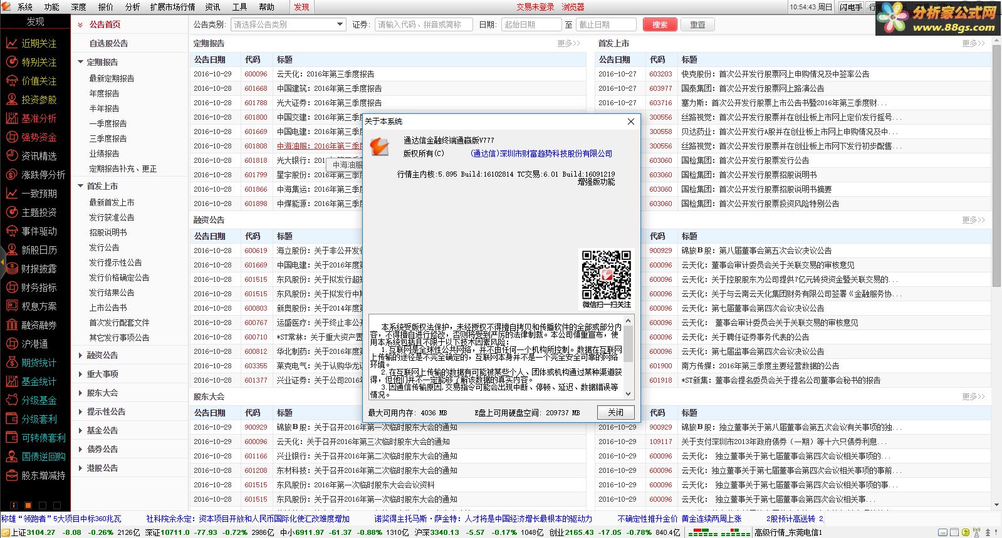Collapse the 首发上市 tree section
This screenshot has width=1002, height=538.
click(80, 186)
